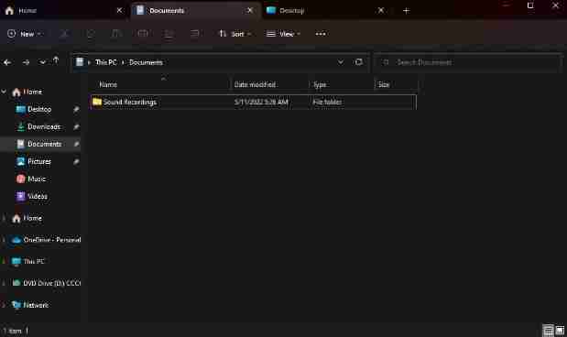Open Downloads in the sidebar
This screenshot has height=337, width=567.
(43, 127)
